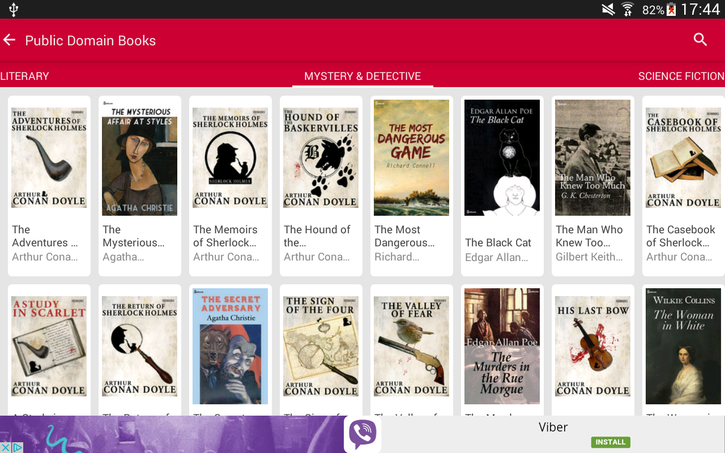Tap the title text 'The Black Cat'
The image size is (725, 453).
(498, 243)
